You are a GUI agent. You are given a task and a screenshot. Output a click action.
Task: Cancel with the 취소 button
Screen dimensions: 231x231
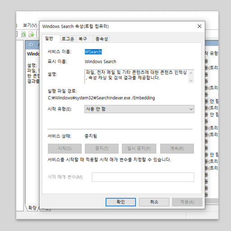(154, 202)
